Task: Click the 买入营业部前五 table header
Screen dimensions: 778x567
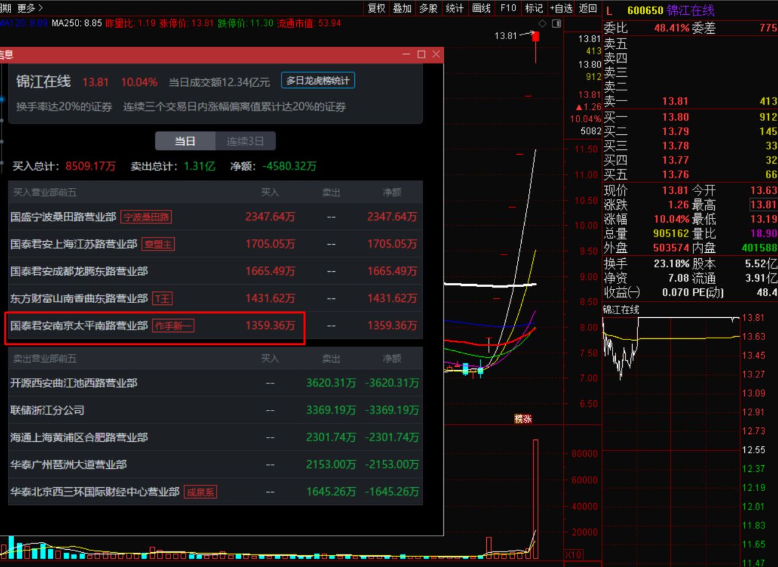Action: pos(45,192)
